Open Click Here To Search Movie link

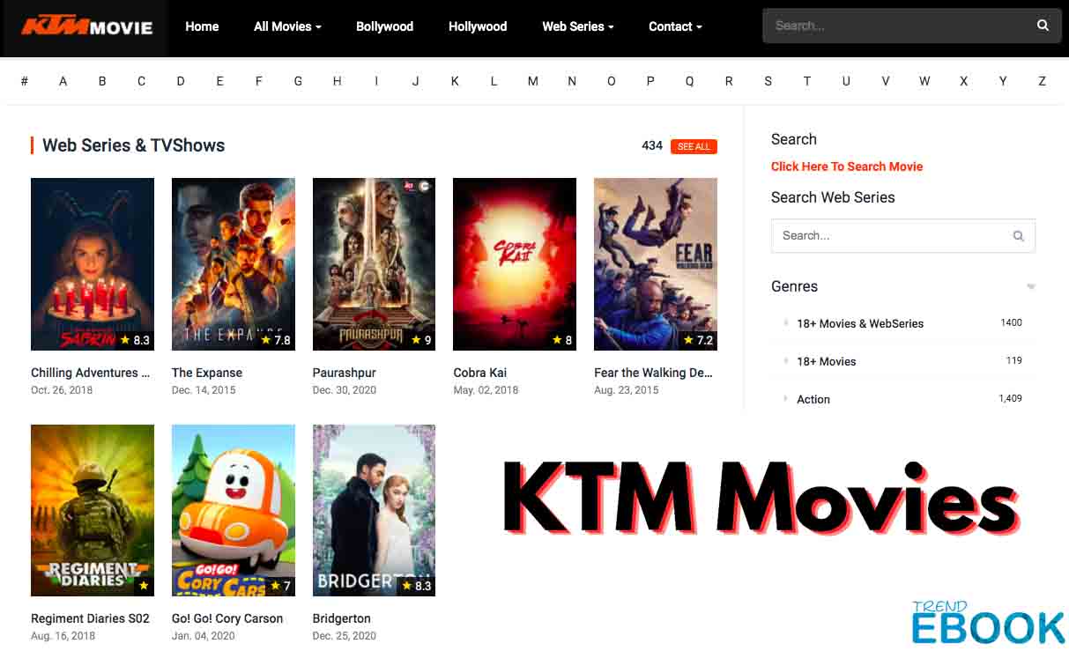[x=847, y=166]
